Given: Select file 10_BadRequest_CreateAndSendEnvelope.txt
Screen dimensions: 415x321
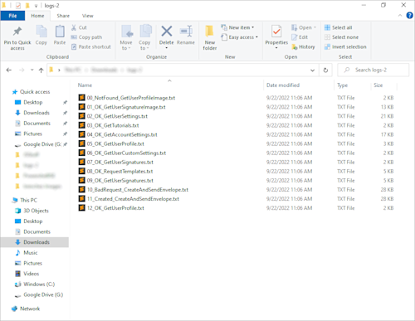Looking at the screenshot, I should [138, 190].
